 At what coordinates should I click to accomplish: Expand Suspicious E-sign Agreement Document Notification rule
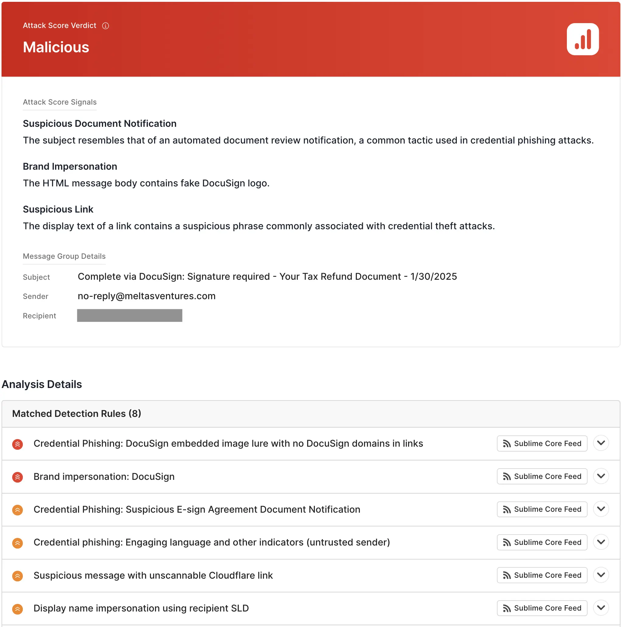coord(601,509)
